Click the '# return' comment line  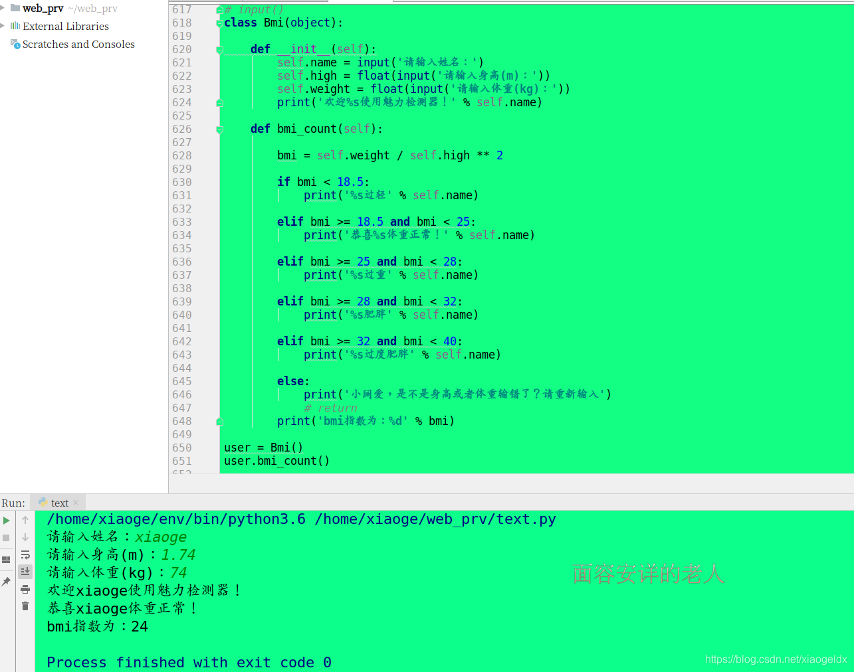pos(330,408)
